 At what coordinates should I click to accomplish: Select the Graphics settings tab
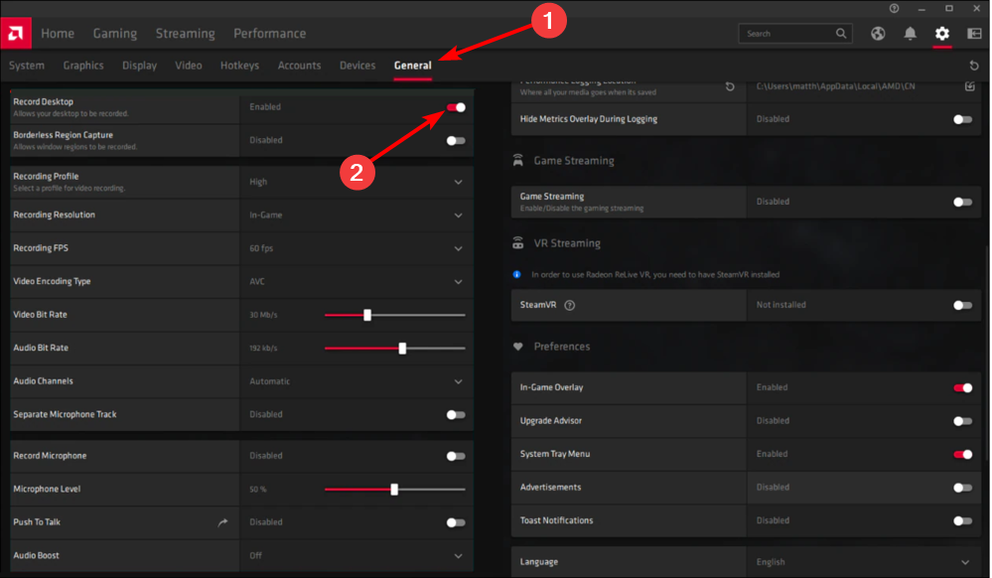pyautogui.click(x=83, y=66)
